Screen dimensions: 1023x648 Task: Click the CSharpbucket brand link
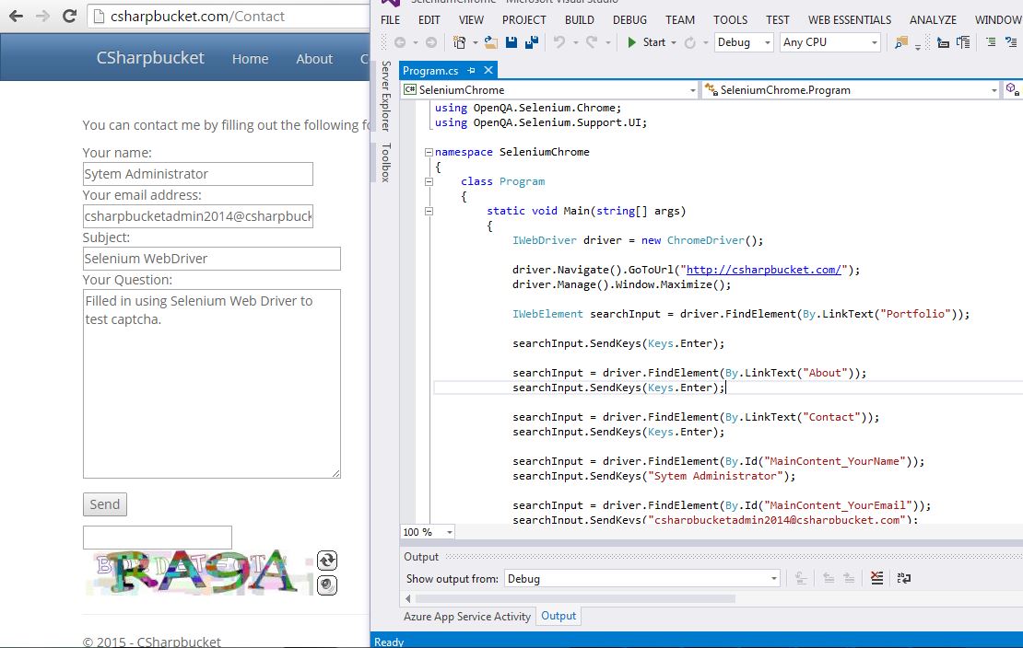pos(150,58)
